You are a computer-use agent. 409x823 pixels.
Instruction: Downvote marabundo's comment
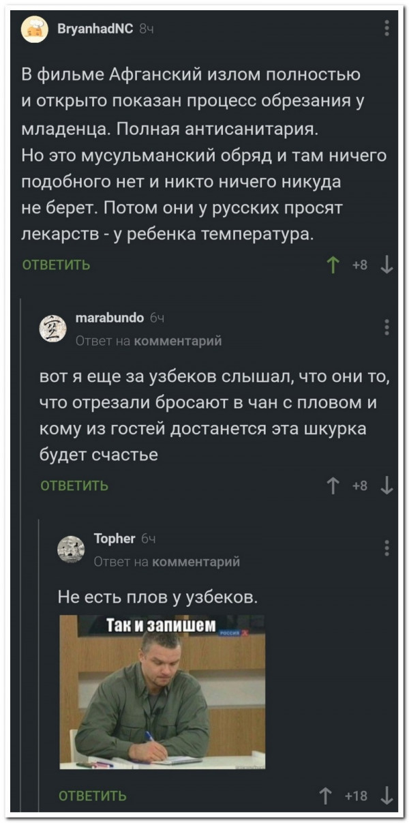[x=387, y=485]
